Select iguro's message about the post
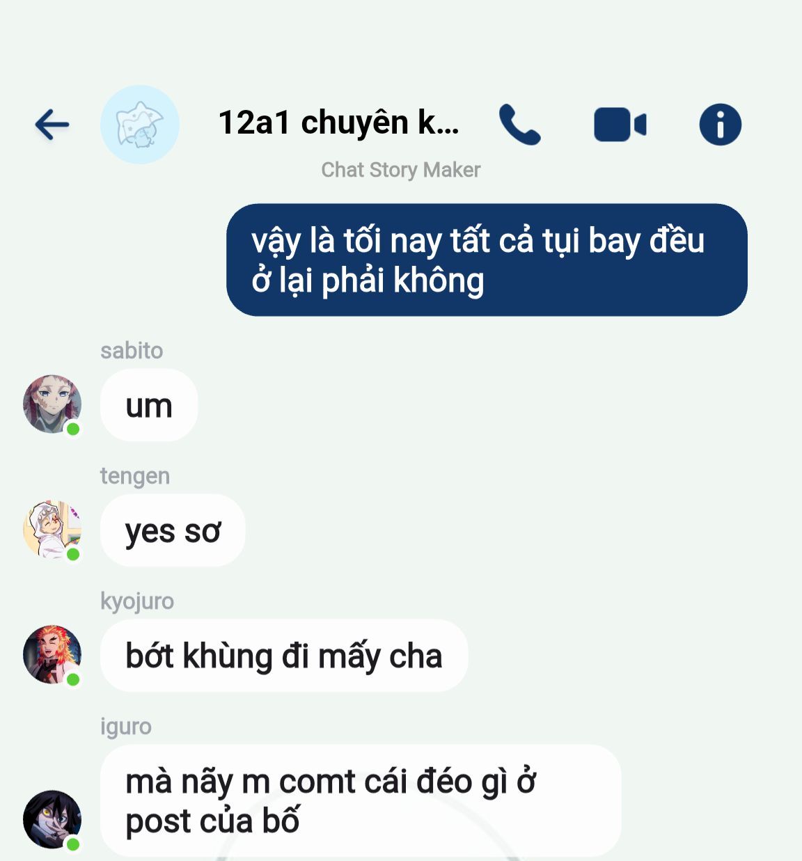802x861 pixels. pyautogui.click(x=361, y=800)
